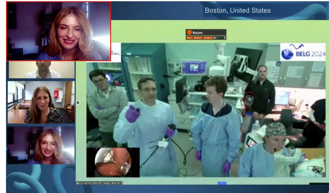Select the red-bordered active speaker video tile
The image size is (329, 193).
(x=59, y=31)
